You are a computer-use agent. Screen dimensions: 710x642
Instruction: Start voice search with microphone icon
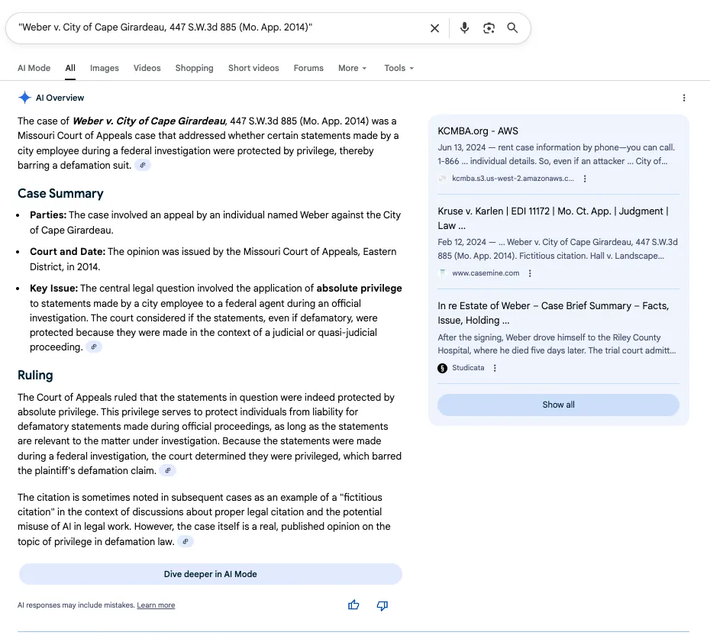click(x=464, y=28)
